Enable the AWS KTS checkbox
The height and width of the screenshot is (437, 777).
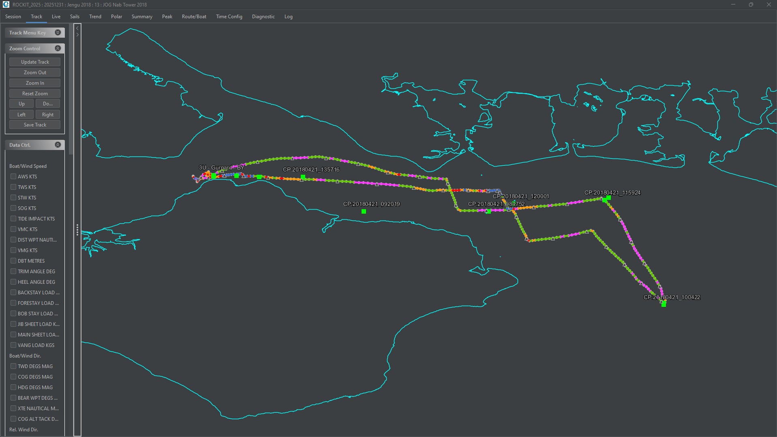13,176
